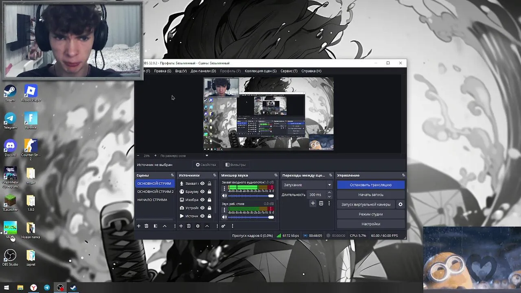521x293 pixels.
Task: Open Roblox Player desktop shortcut
Action: pyautogui.click(x=31, y=94)
